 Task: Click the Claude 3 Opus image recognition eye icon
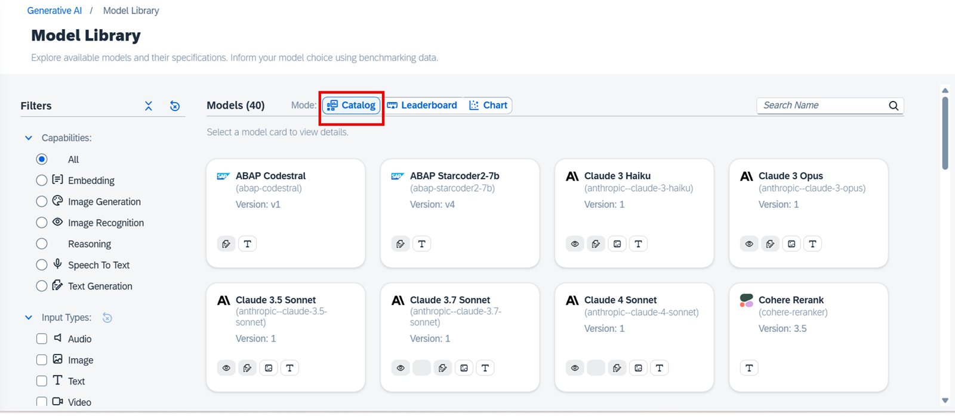[749, 244]
